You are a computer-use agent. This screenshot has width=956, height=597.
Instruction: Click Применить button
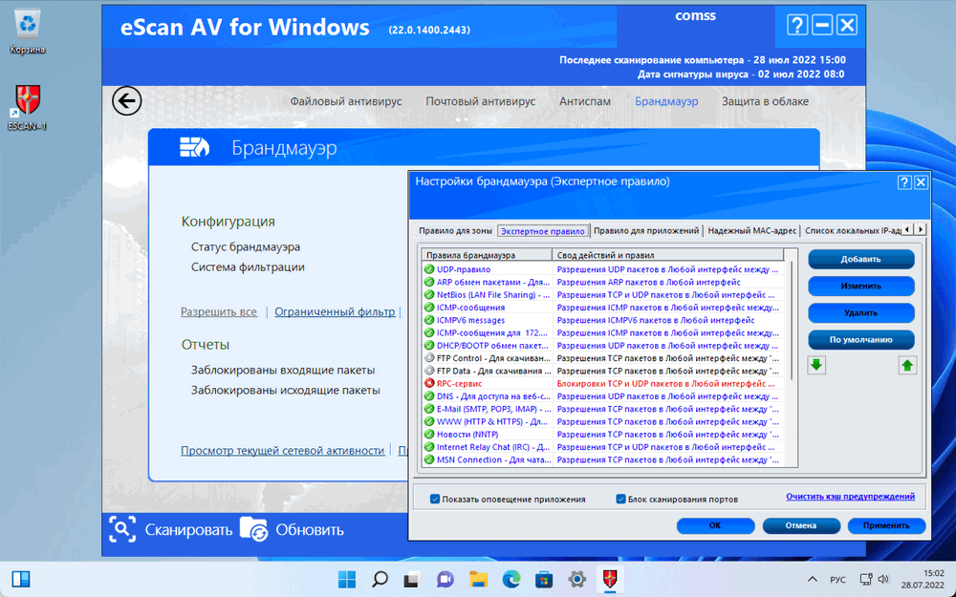point(886,525)
